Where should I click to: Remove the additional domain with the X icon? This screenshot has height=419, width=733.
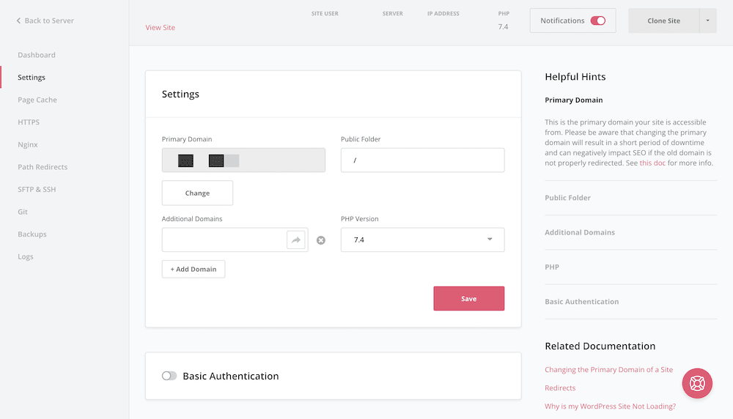point(321,240)
